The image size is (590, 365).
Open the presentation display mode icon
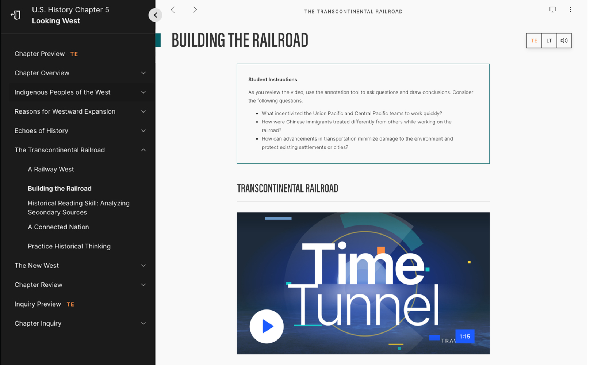click(x=552, y=9)
